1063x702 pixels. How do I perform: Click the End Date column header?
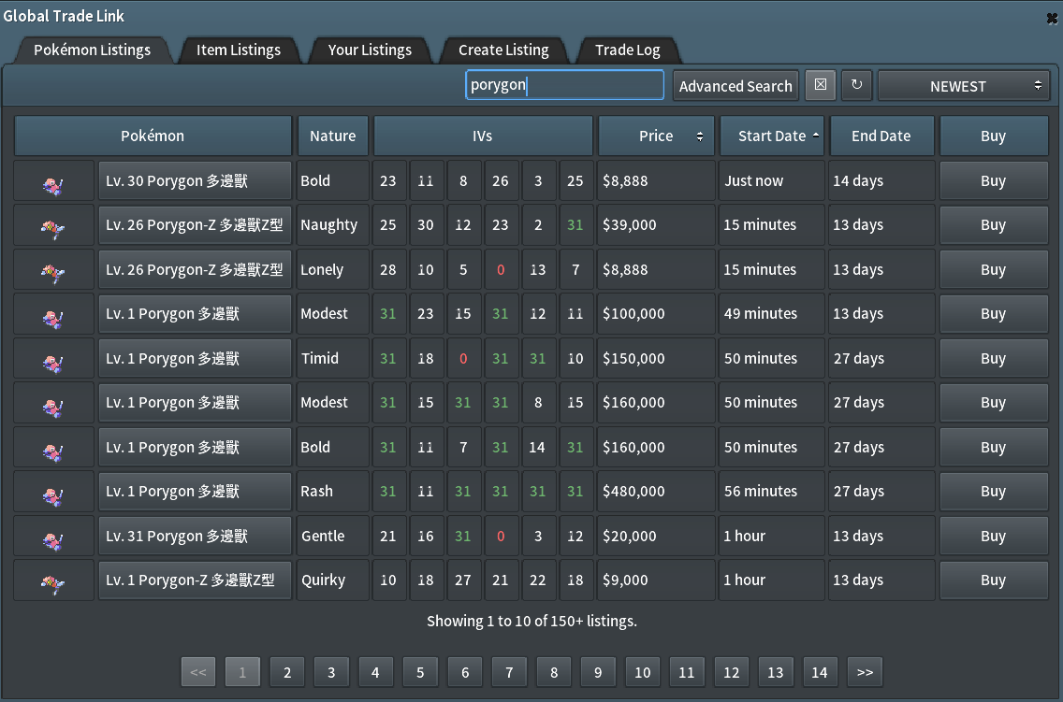[881, 136]
